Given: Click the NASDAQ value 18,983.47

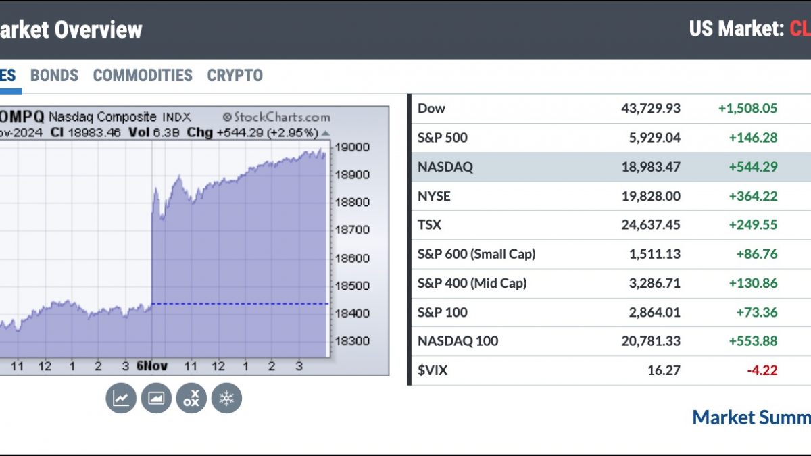Looking at the screenshot, I should click(651, 167).
